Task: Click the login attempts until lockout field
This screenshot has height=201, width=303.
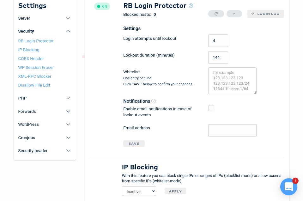Action: [218, 40]
